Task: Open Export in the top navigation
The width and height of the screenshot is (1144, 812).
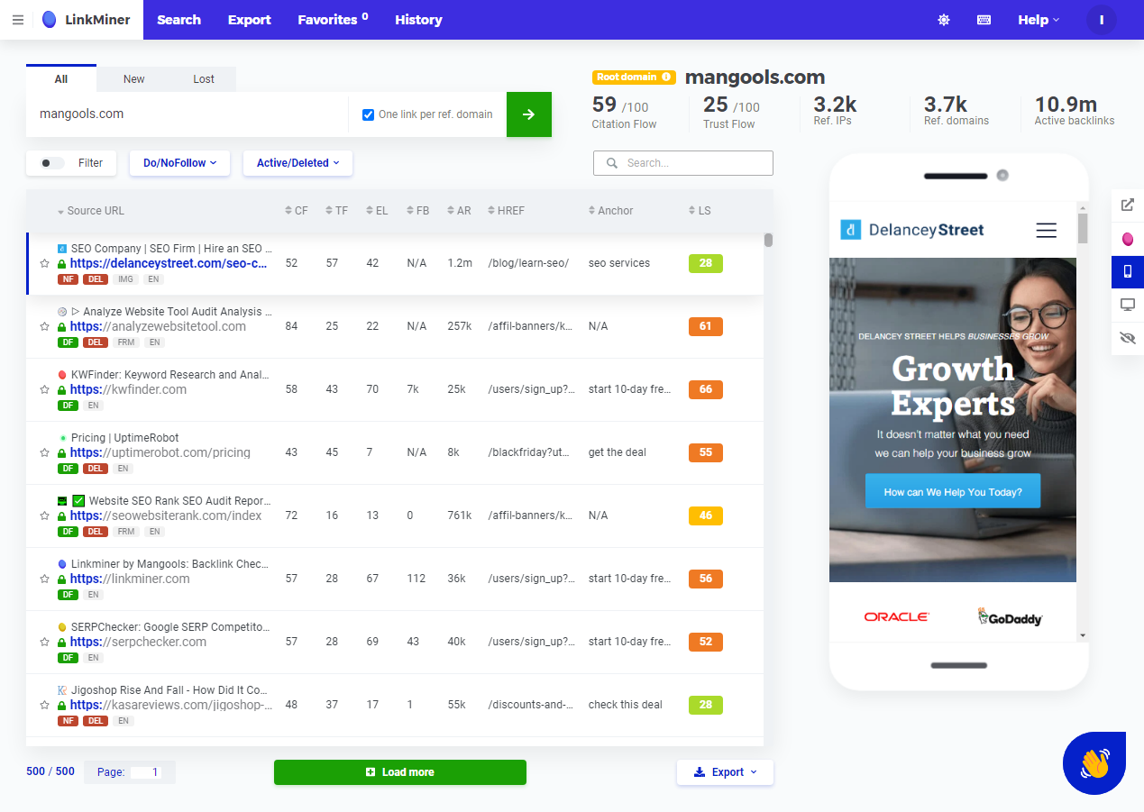Action: 250,20
